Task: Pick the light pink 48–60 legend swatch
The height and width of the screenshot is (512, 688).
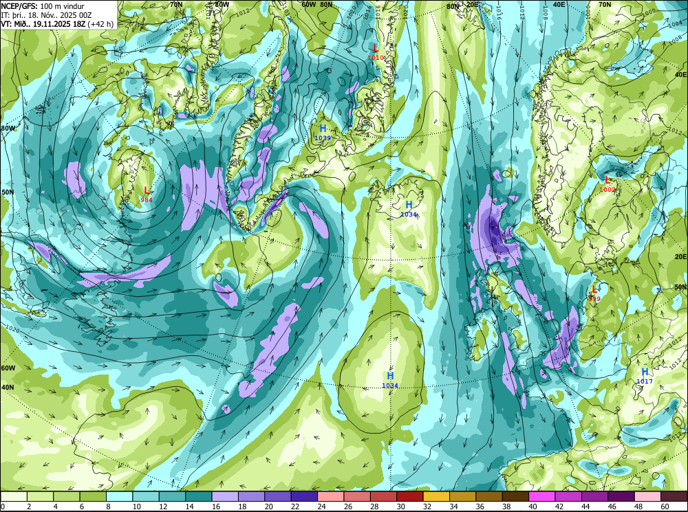Action: pyautogui.click(x=648, y=496)
